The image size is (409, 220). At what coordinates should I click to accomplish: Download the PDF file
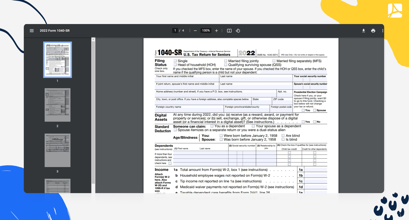coord(363,31)
